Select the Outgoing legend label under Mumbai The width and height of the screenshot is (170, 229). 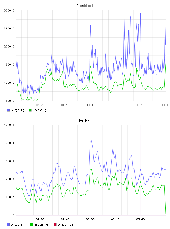click(17, 225)
